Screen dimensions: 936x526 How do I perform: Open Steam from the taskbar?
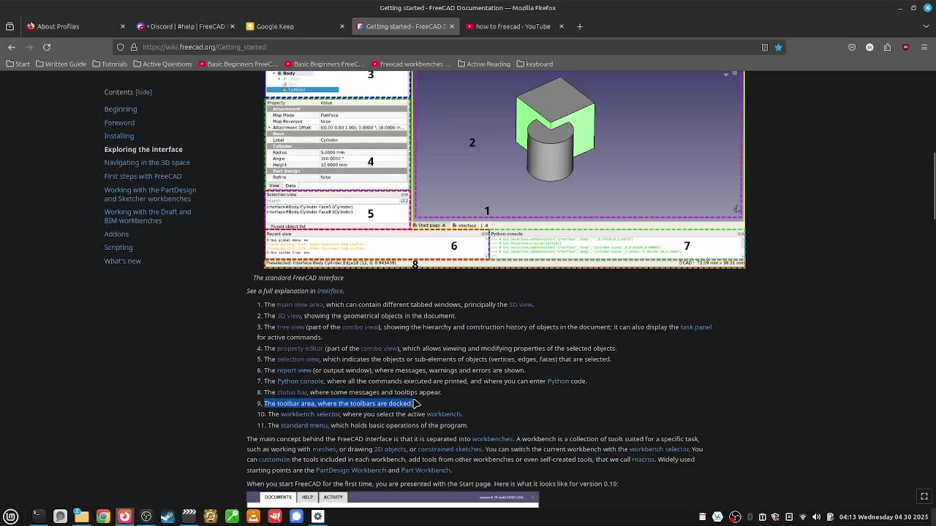pyautogui.click(x=167, y=517)
